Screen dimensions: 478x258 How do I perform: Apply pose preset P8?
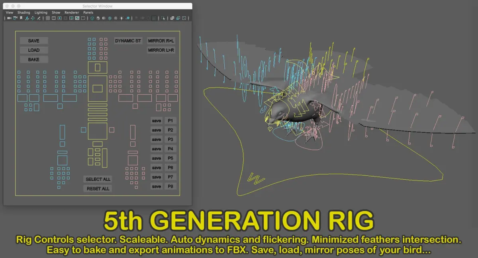point(170,186)
